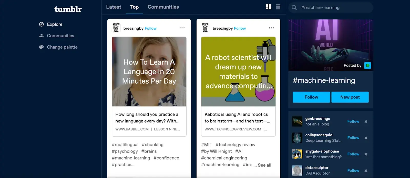Image resolution: width=410 pixels, height=178 pixels.
Task: Follow datasculptor blog
Action: [353, 170]
